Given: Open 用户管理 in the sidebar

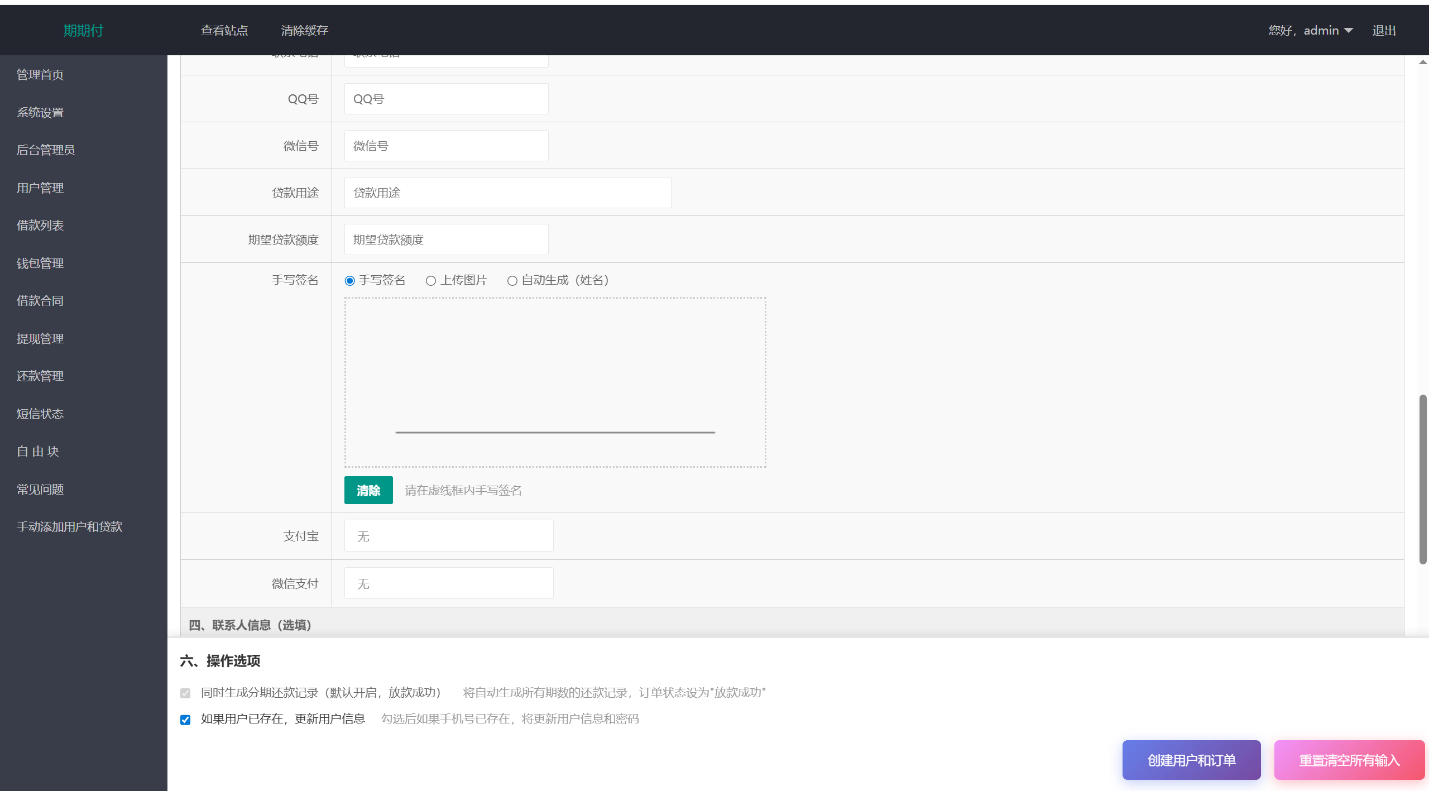Looking at the screenshot, I should [x=40, y=188].
